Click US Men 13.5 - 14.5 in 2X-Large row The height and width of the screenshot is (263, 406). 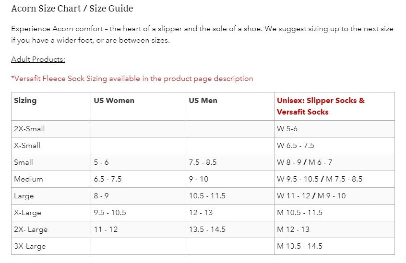[x=207, y=229]
